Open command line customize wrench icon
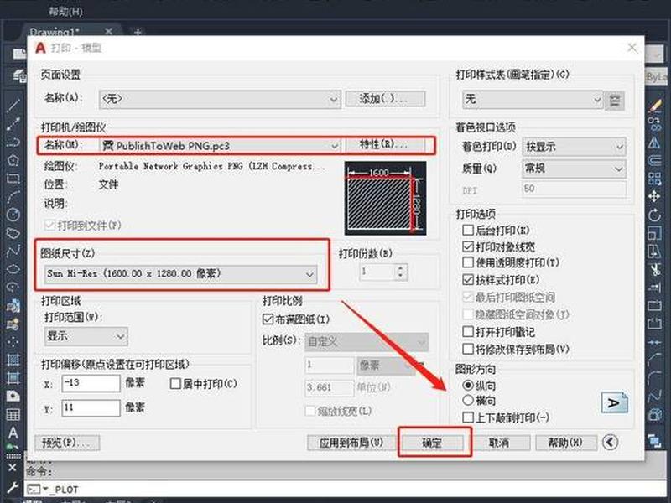This screenshot has width=671, height=503. point(13,488)
